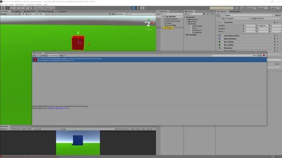This screenshot has width=282, height=158.
Task: Toggle error message filter in Console
Action: tap(264, 56)
